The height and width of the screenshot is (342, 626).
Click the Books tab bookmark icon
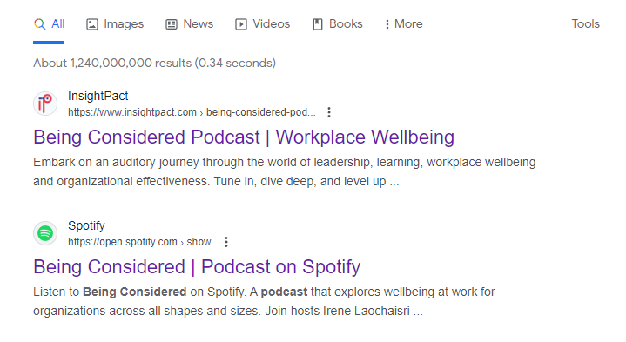(318, 24)
